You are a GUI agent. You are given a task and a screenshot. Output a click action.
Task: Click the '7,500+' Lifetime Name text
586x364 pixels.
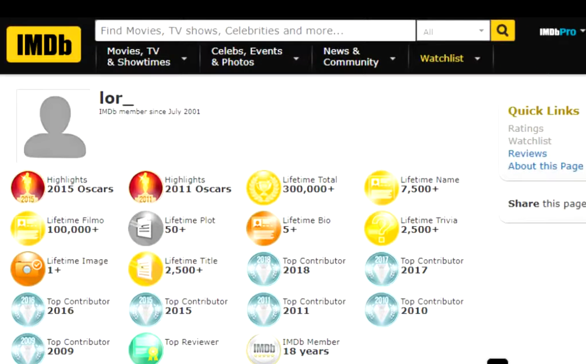coord(419,189)
